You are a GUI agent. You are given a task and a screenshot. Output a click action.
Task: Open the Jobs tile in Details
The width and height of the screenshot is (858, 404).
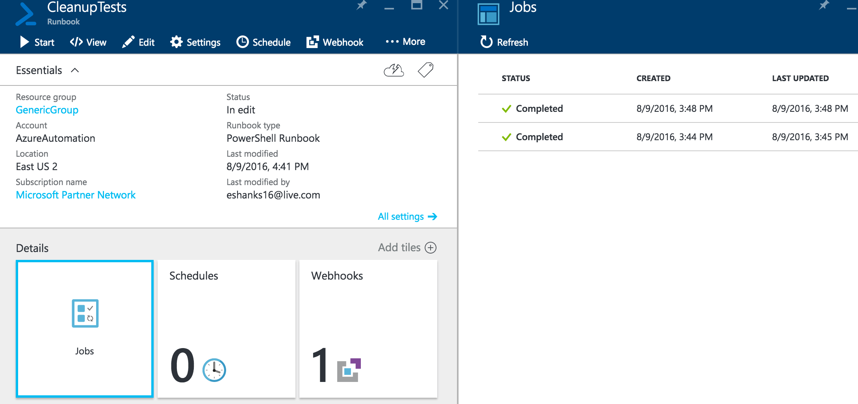tap(84, 327)
